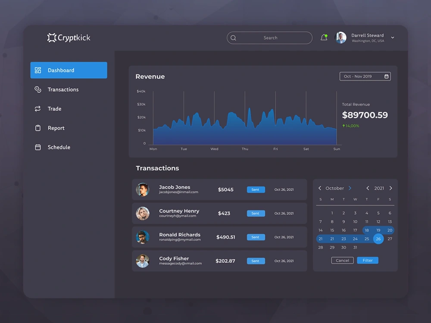This screenshot has height=323, width=431.
Task: Click the $490.51 amount
Action: pos(226,237)
